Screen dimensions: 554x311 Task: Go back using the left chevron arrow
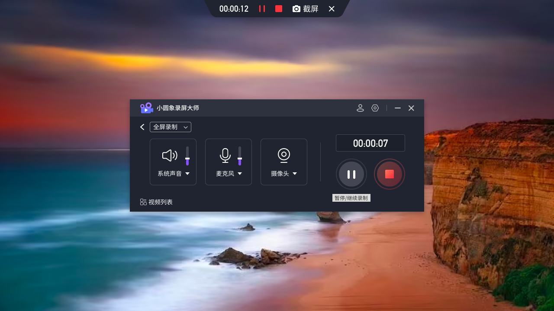point(142,127)
